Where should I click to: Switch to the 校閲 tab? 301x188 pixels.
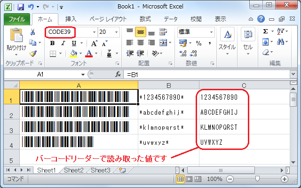click(196, 19)
